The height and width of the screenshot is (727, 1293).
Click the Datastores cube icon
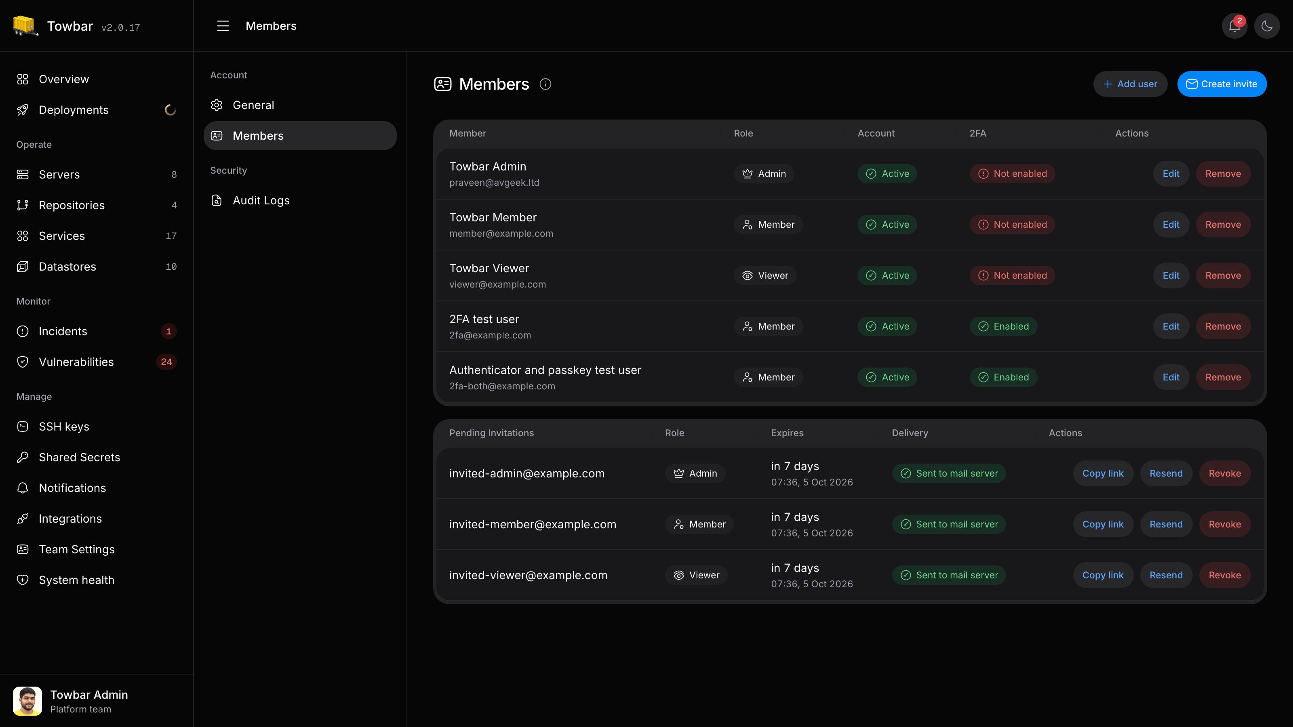[23, 267]
